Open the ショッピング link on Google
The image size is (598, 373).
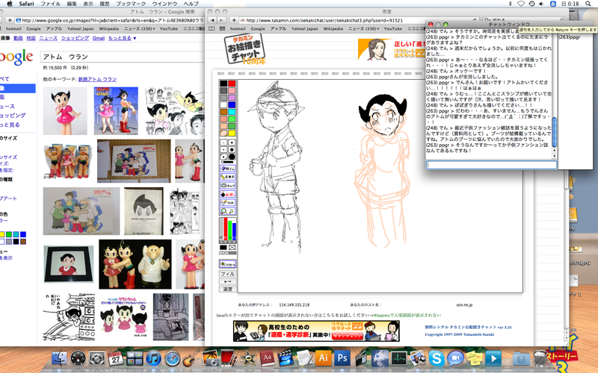(x=75, y=38)
